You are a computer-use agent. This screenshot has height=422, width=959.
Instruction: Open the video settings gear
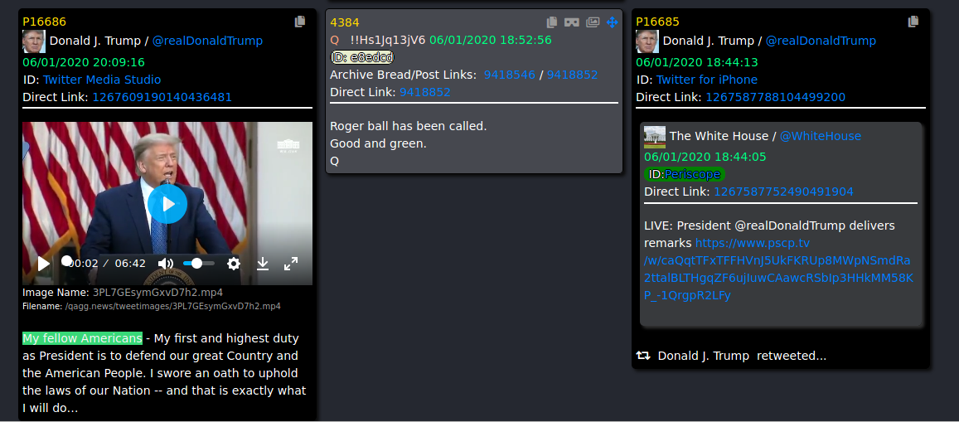[234, 264]
